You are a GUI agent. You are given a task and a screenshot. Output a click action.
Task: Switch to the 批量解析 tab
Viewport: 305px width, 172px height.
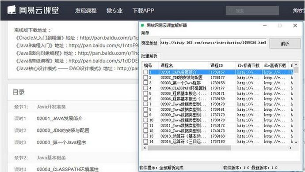coord(149,56)
